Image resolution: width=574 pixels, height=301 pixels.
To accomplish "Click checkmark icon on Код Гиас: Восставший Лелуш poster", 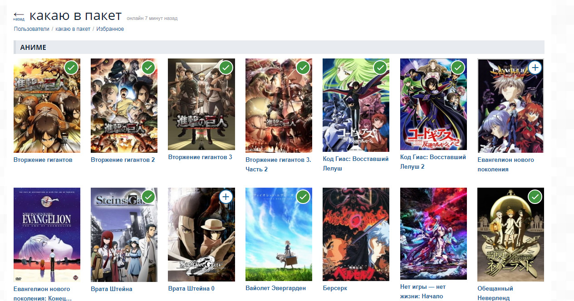I will [x=380, y=68].
